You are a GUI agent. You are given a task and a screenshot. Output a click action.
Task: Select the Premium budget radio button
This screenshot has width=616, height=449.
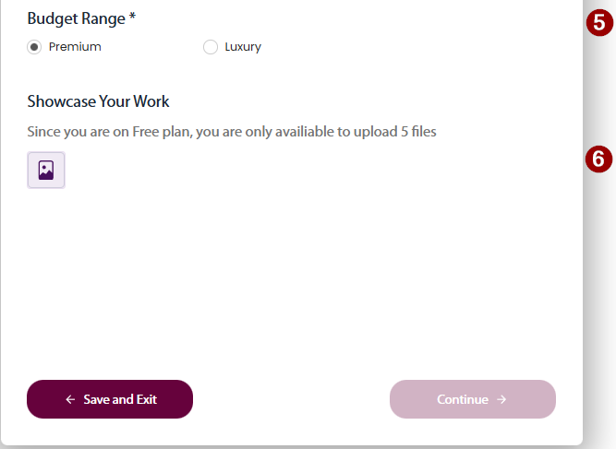[34, 47]
